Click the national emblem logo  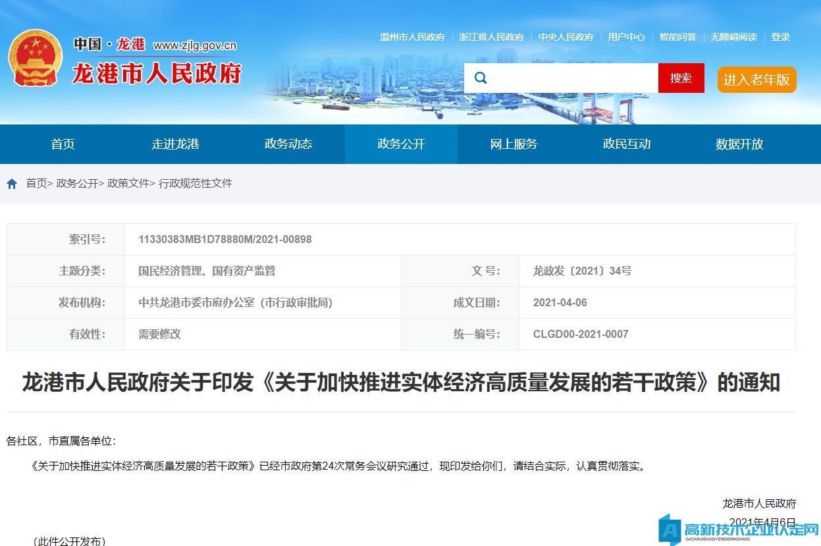pyautogui.click(x=36, y=58)
